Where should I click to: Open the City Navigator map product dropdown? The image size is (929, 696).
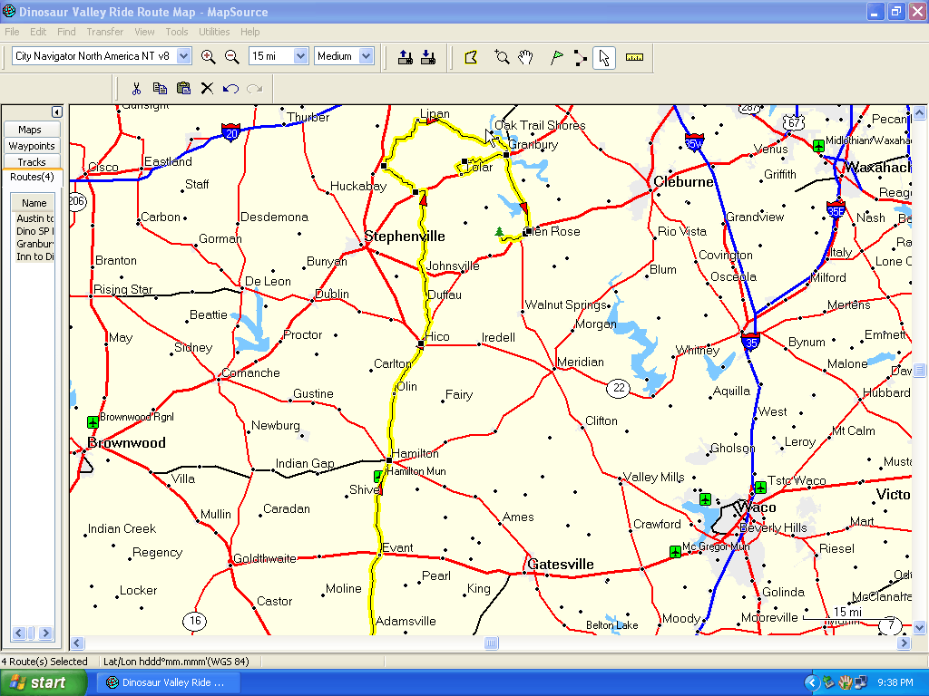184,56
